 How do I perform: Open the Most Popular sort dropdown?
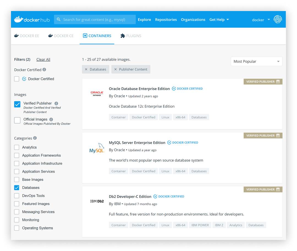(x=257, y=62)
